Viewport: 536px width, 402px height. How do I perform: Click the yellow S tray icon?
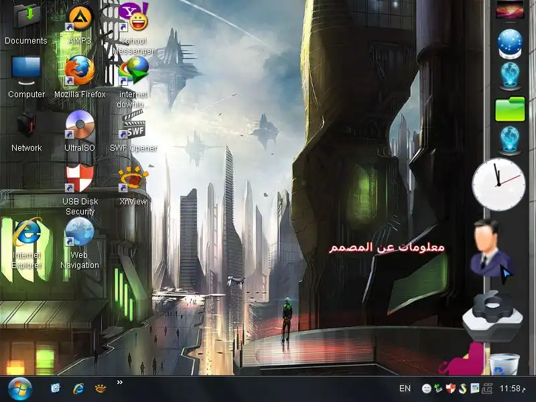pyautogui.click(x=462, y=389)
